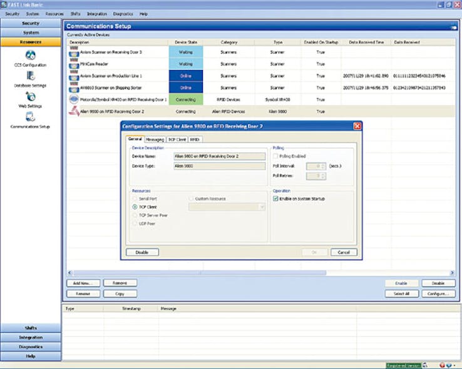Click the Disable button in dialog
Viewport: 462px width, 369px height.
click(142, 252)
